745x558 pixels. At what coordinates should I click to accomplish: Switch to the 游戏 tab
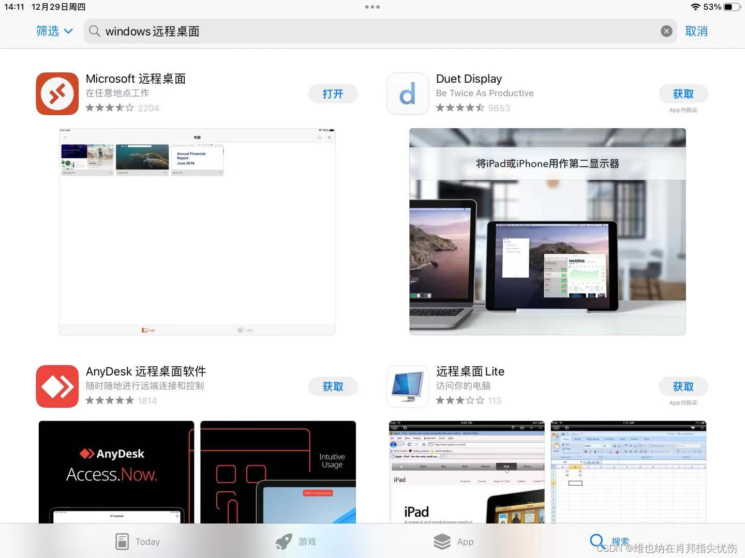tap(296, 541)
